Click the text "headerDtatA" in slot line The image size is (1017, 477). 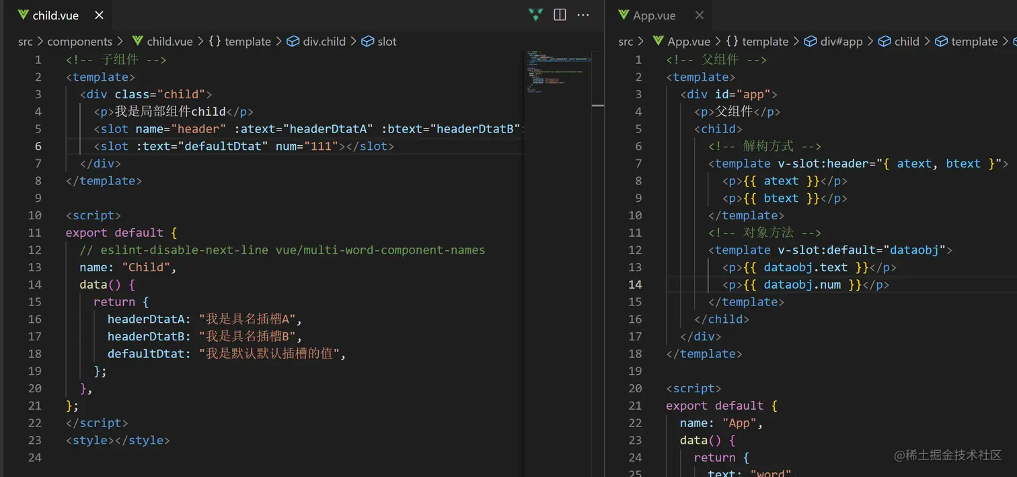click(328, 129)
